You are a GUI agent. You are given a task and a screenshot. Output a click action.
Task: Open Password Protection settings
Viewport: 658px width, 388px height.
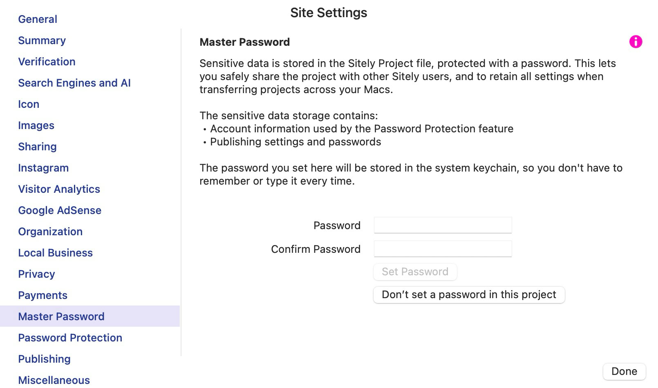point(70,338)
